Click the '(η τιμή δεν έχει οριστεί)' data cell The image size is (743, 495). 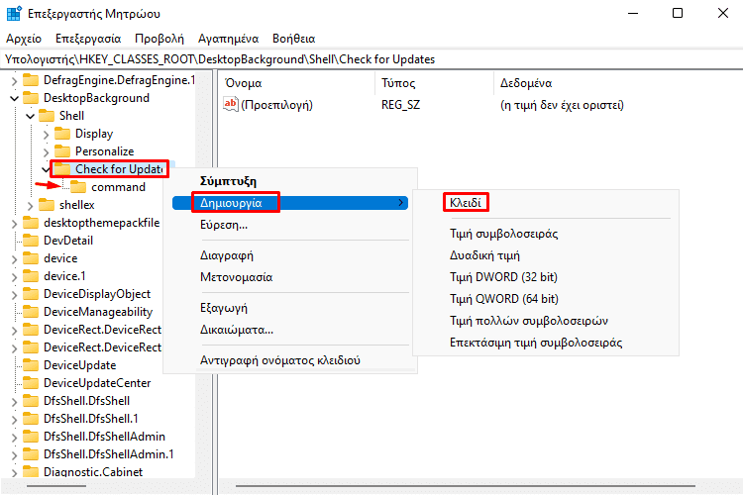point(562,105)
